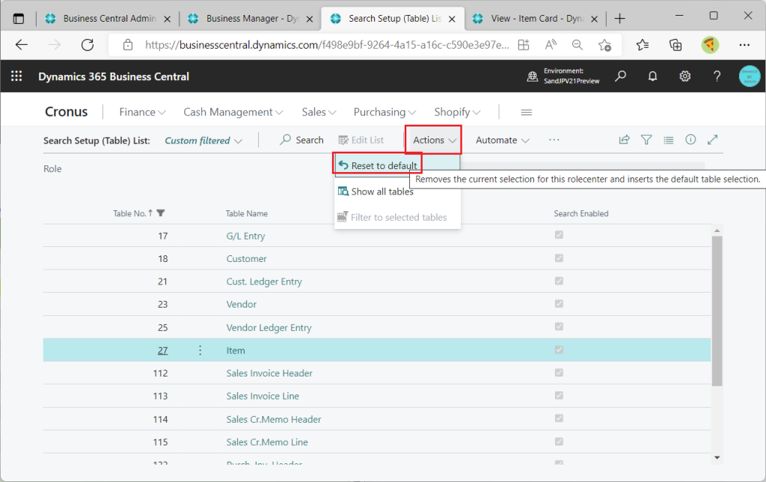
Task: Open more options ellipsis in action bar
Action: [554, 140]
